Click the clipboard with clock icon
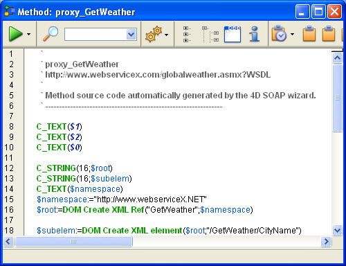 coord(279,34)
